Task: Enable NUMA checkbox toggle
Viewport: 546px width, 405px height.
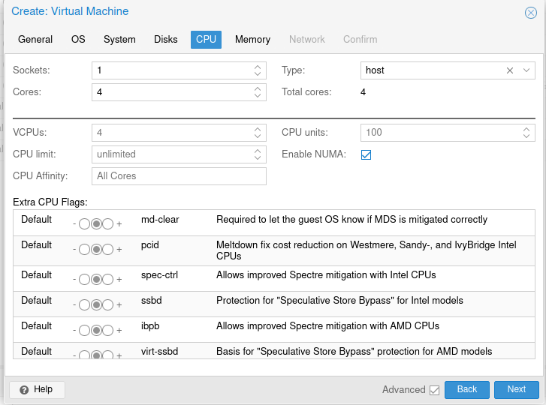Action: (367, 155)
